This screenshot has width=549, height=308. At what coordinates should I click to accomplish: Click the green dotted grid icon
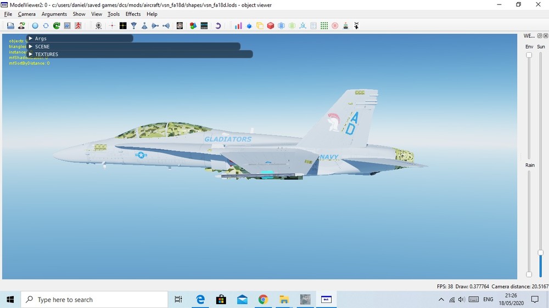click(324, 26)
